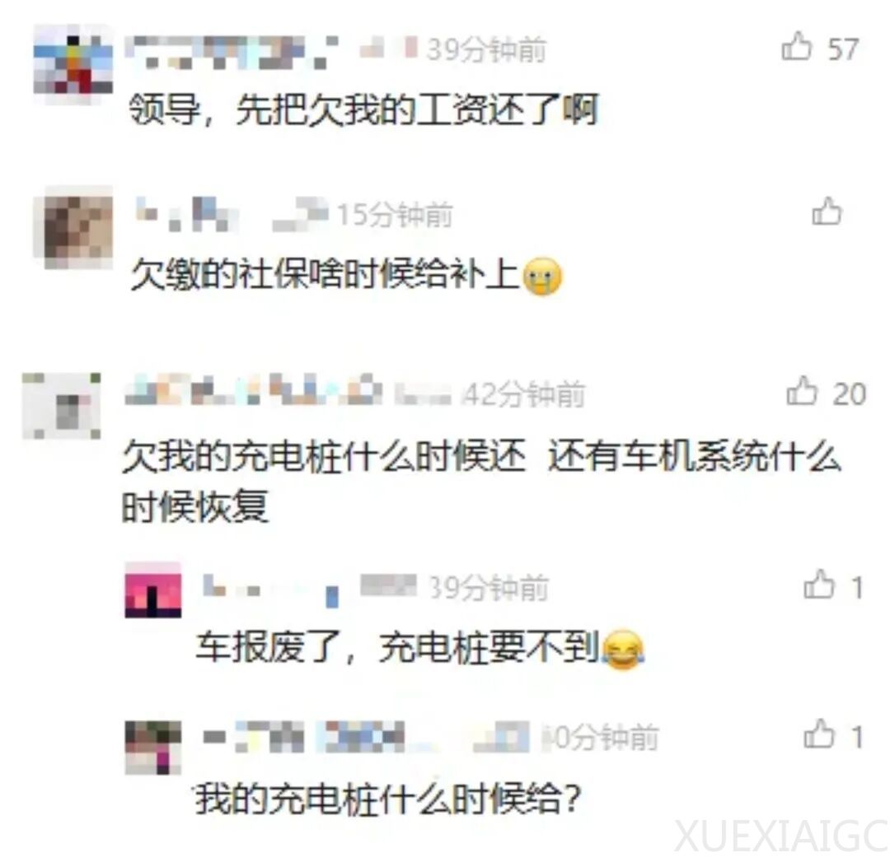Viewport: 890px width, 862px height.
Task: Open avatar beside 我的充电桩什么时候给 reply
Action: (x=153, y=748)
